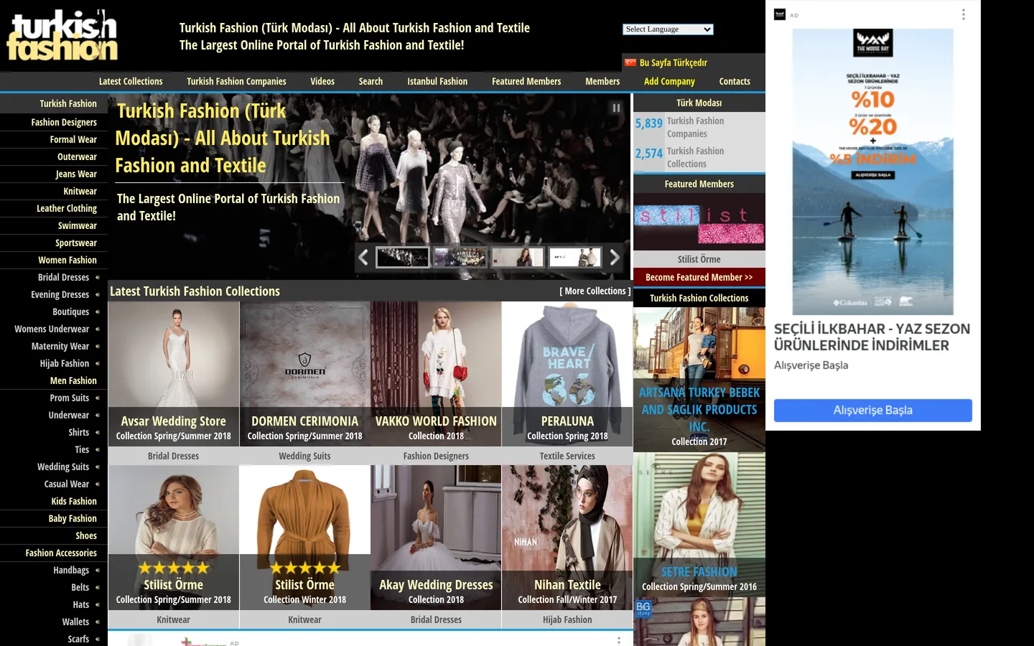Go to next slide with right arrow
Image resolution: width=1034 pixels, height=646 pixels.
pos(615,257)
